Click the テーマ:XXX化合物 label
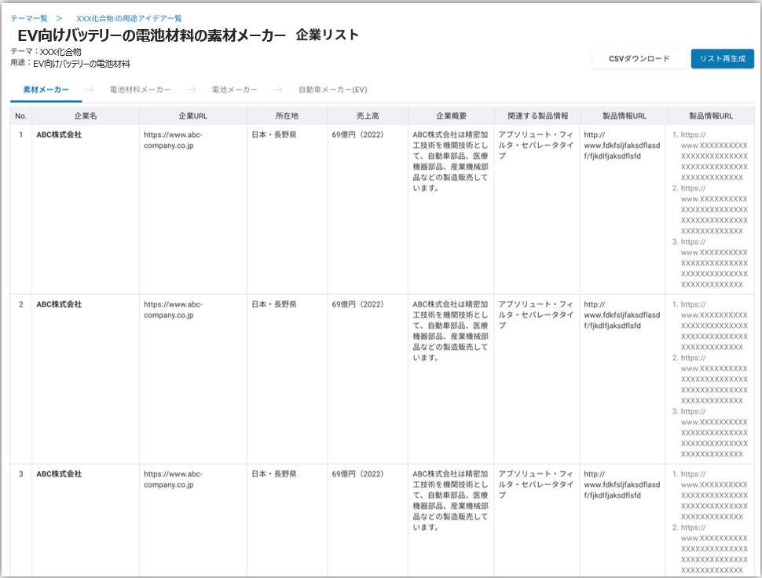Viewport: 762px width, 578px height. [x=46, y=52]
